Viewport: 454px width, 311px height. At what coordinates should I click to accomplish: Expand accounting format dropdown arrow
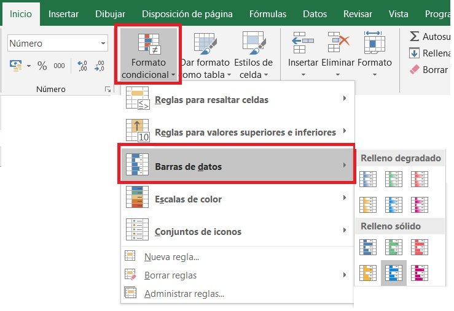29,66
